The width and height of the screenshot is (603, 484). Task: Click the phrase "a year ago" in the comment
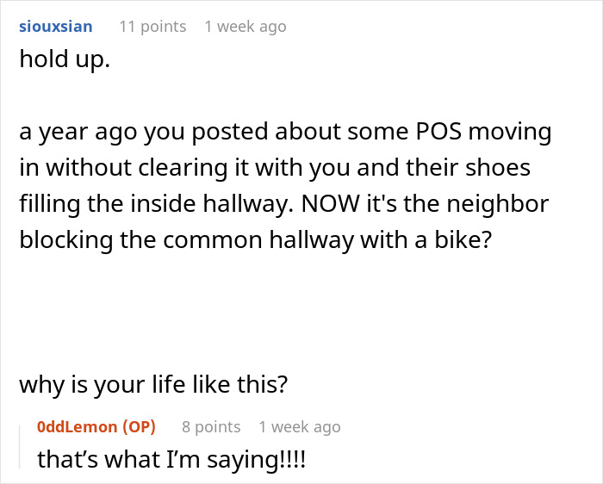(x=73, y=133)
